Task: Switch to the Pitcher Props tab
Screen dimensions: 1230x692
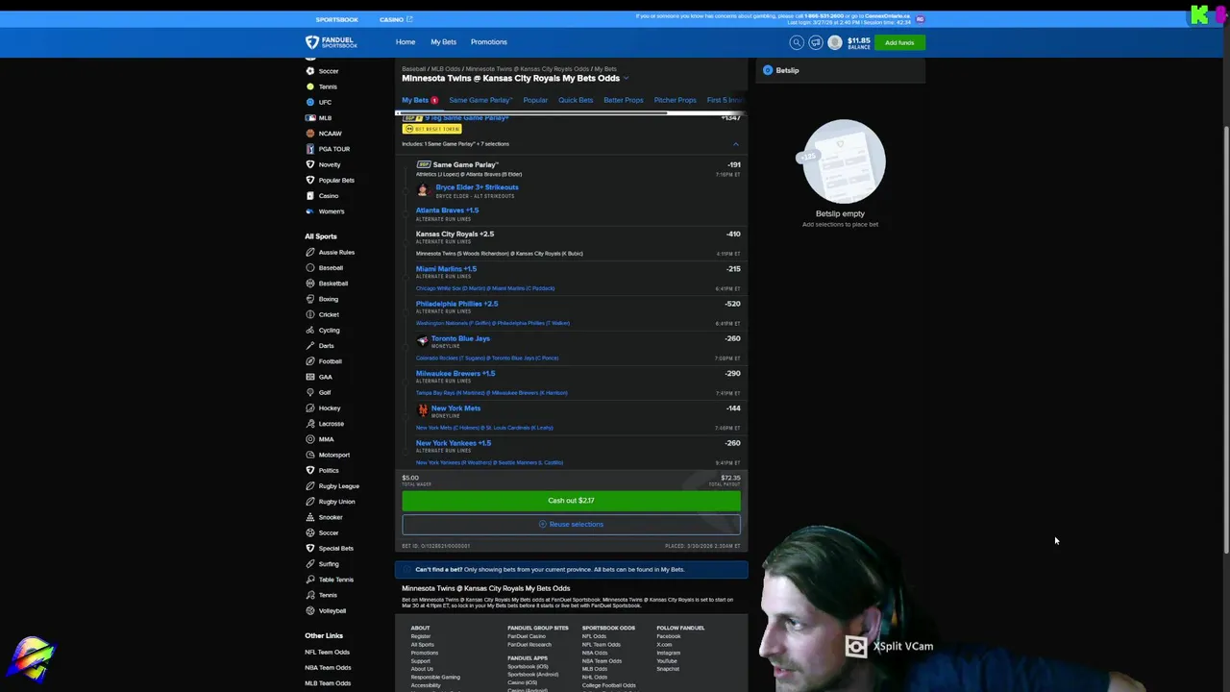Action: (x=676, y=100)
